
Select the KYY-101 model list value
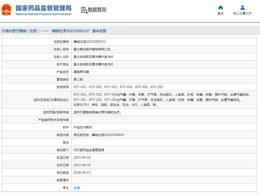tap(118, 87)
